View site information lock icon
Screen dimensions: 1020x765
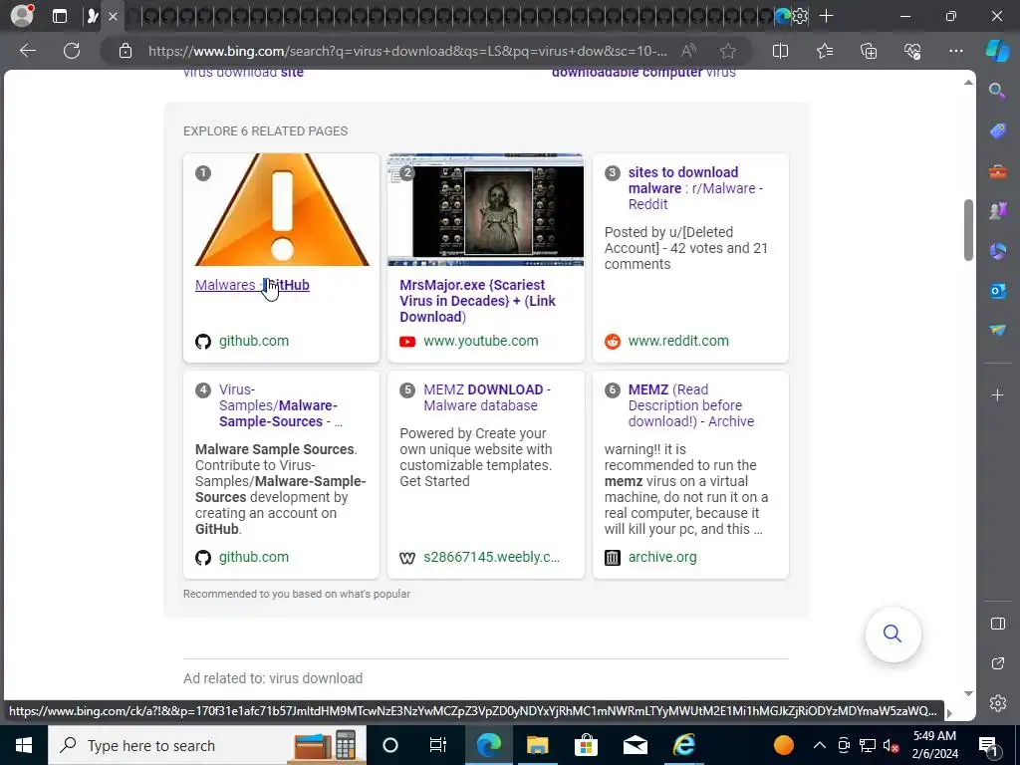125,51
